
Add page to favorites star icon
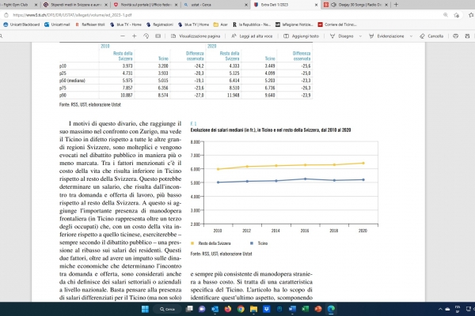click(457, 15)
